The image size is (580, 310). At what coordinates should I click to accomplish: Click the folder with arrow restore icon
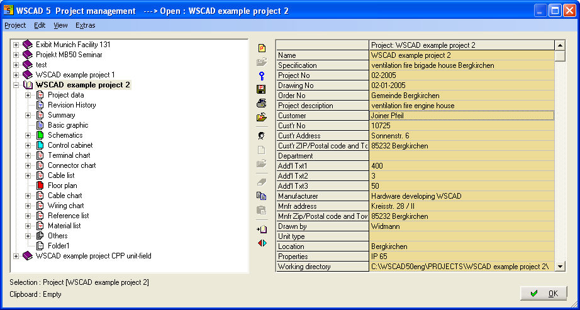[x=262, y=118]
